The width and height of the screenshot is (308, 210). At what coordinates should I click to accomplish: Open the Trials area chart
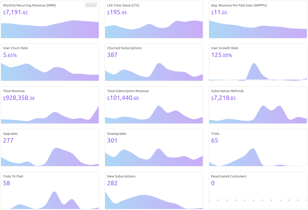point(258,157)
